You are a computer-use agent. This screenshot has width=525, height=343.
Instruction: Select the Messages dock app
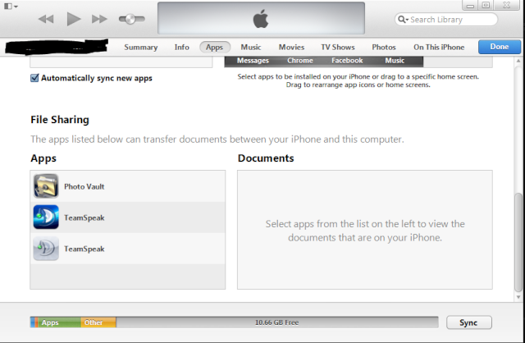(x=253, y=61)
